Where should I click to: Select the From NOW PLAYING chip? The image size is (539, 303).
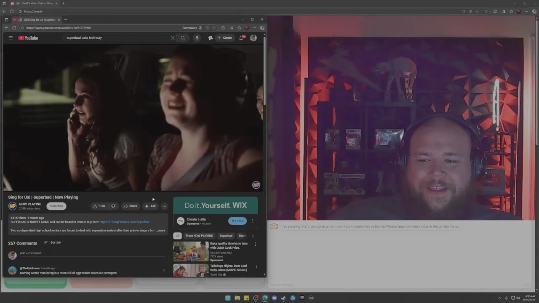[x=200, y=236]
